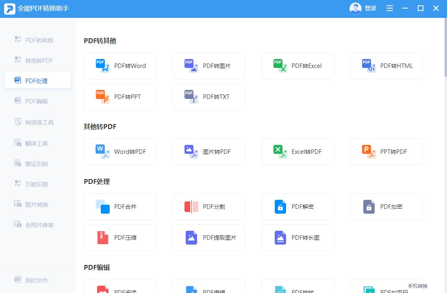Select the PDF提取图片 icon
This screenshot has height=293, width=447.
click(191, 238)
